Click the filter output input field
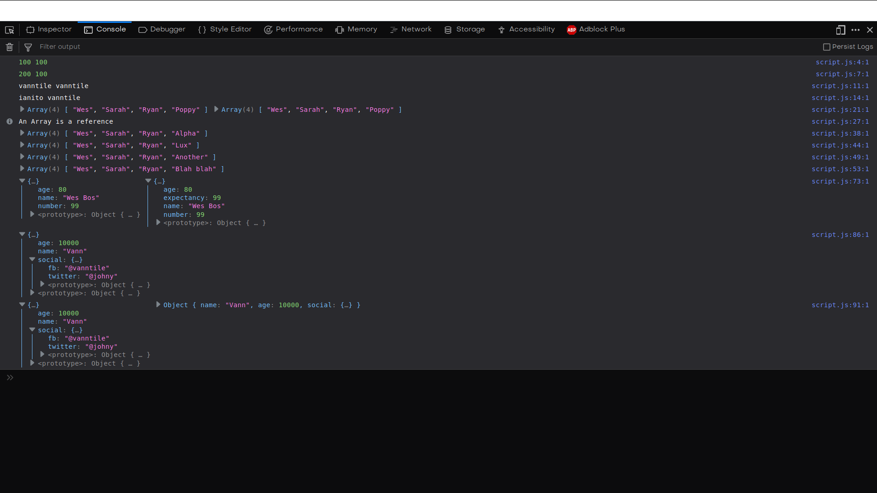Image resolution: width=877 pixels, height=493 pixels. [60, 47]
